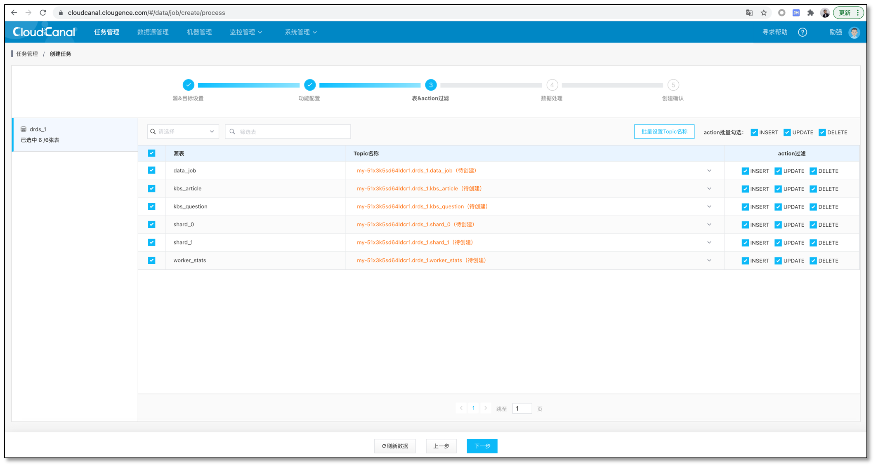Open the 请选择 filter dropdown
The image size is (878, 469).
183,132
